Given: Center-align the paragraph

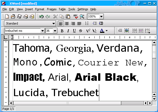Looking at the screenshot, I should coord(67,23).
